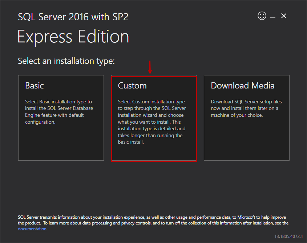Close the SQL Server installer
Viewport: 307px width, 243px height.
point(284,16)
